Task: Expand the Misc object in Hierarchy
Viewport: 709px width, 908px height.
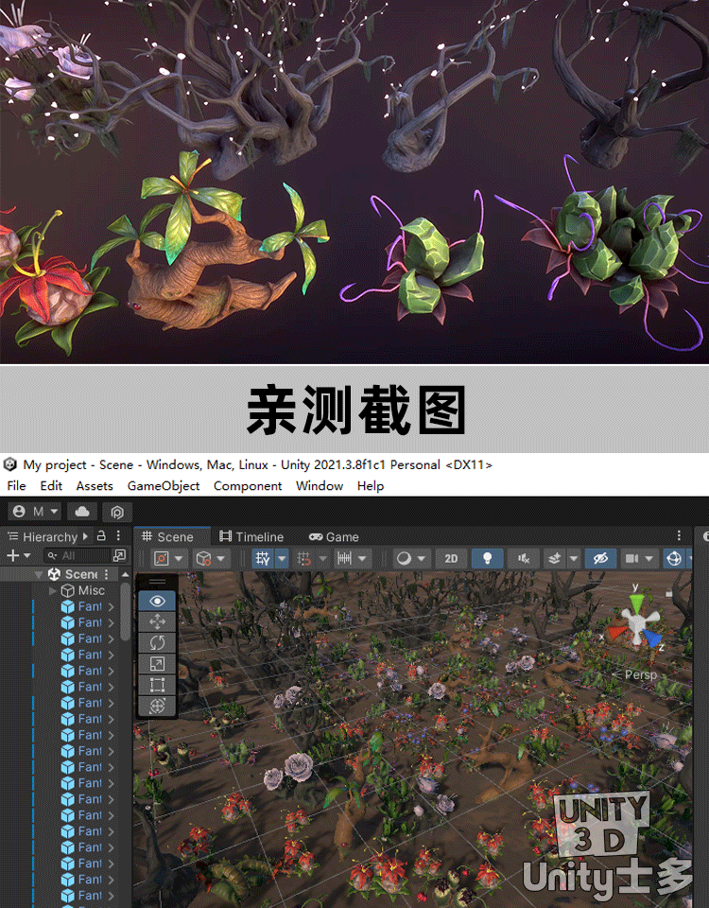Action: click(53, 590)
